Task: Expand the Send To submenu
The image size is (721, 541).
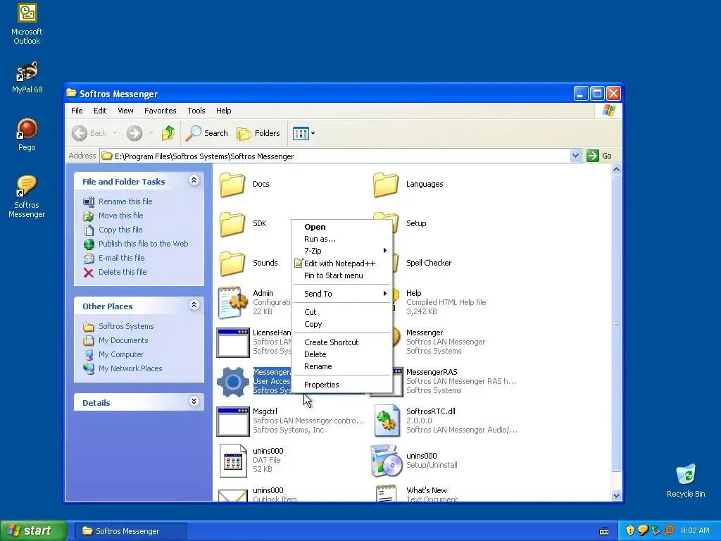Action: (x=341, y=294)
